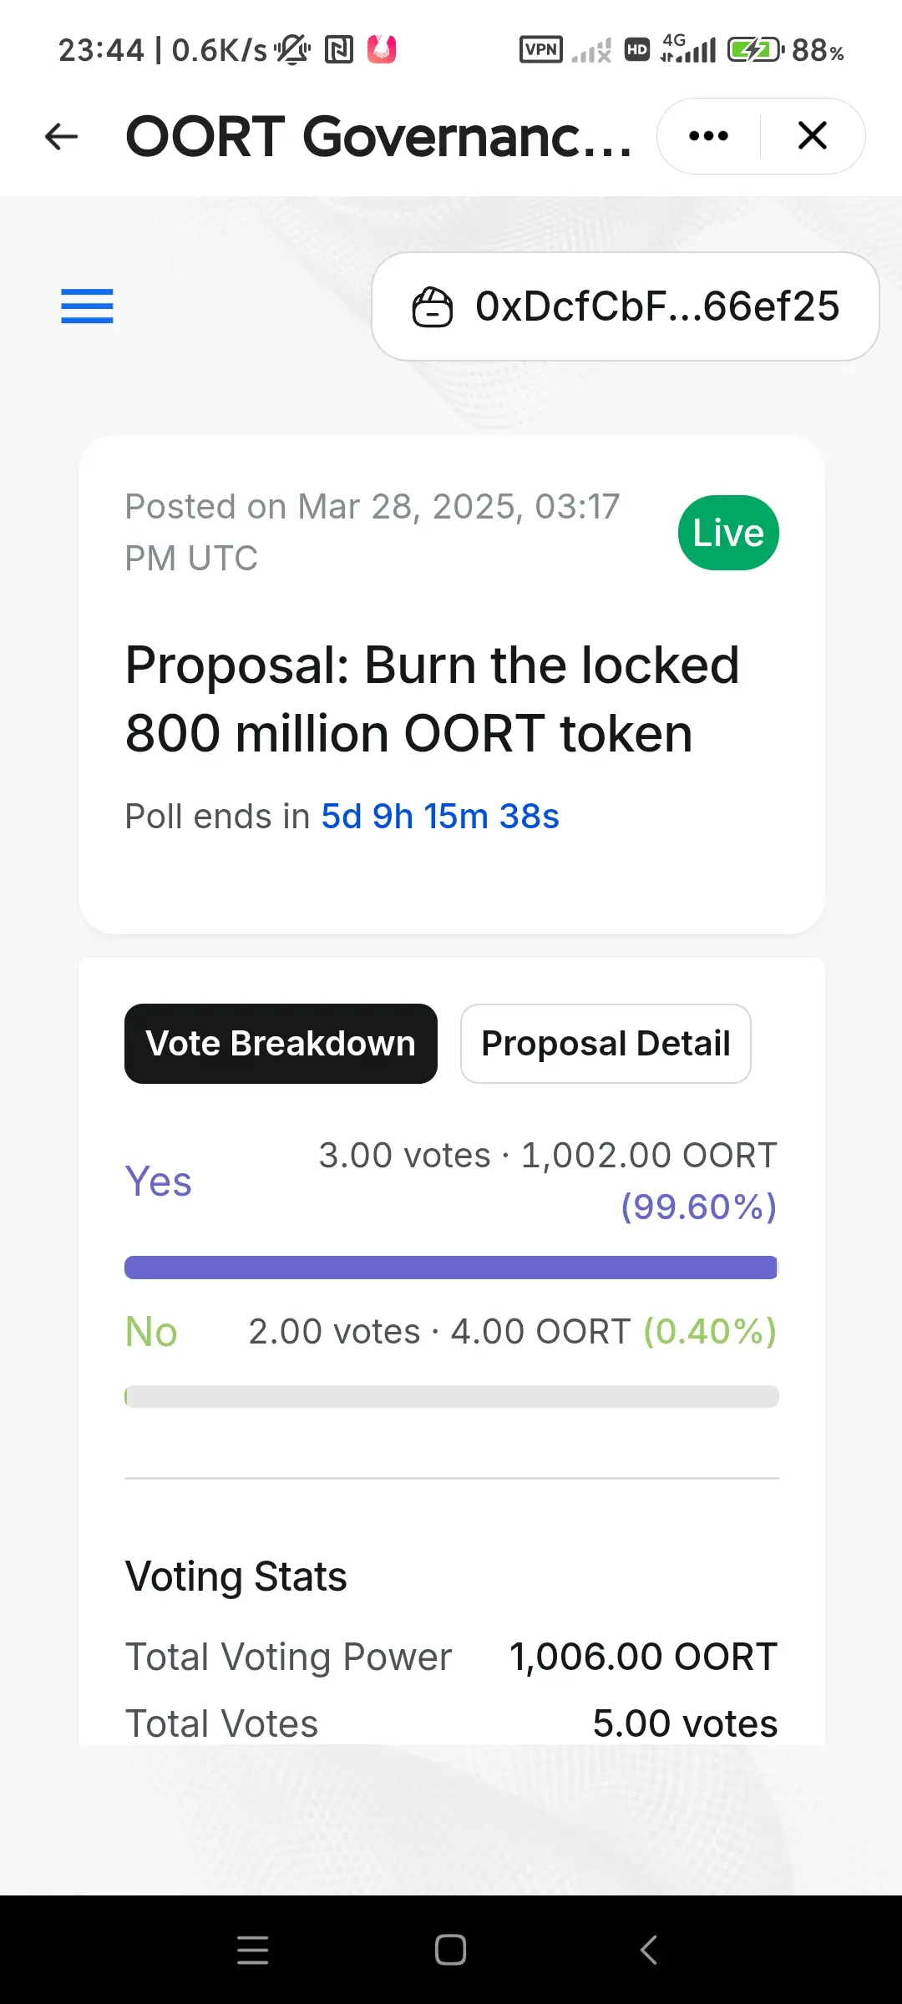902x2004 pixels.
Task: Tap the VPN status bar indicator
Action: click(541, 50)
